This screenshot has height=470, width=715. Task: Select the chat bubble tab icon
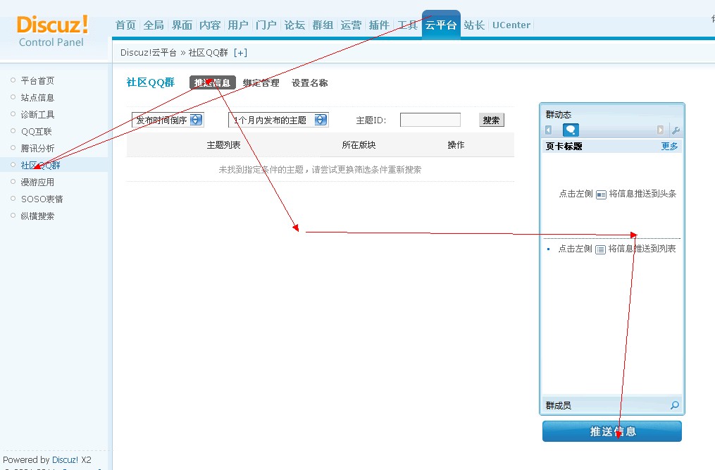[x=571, y=130]
